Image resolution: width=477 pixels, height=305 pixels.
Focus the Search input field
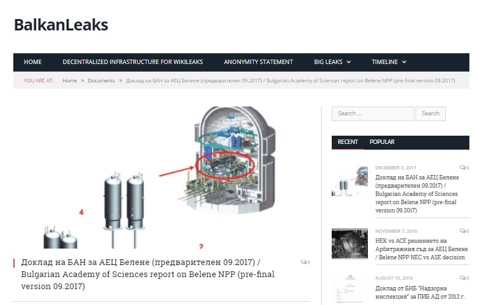pos(373,114)
